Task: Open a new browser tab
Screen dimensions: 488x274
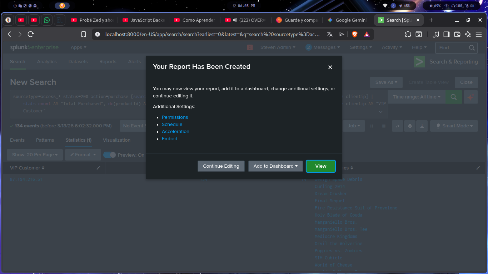Action: (x=431, y=20)
